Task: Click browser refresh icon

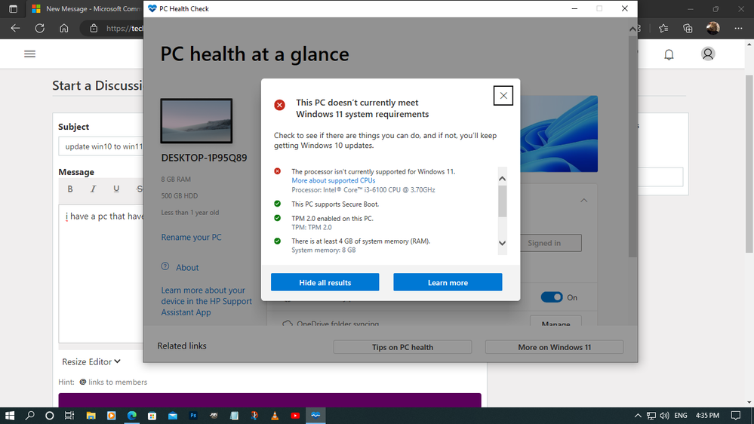Action: click(x=40, y=29)
